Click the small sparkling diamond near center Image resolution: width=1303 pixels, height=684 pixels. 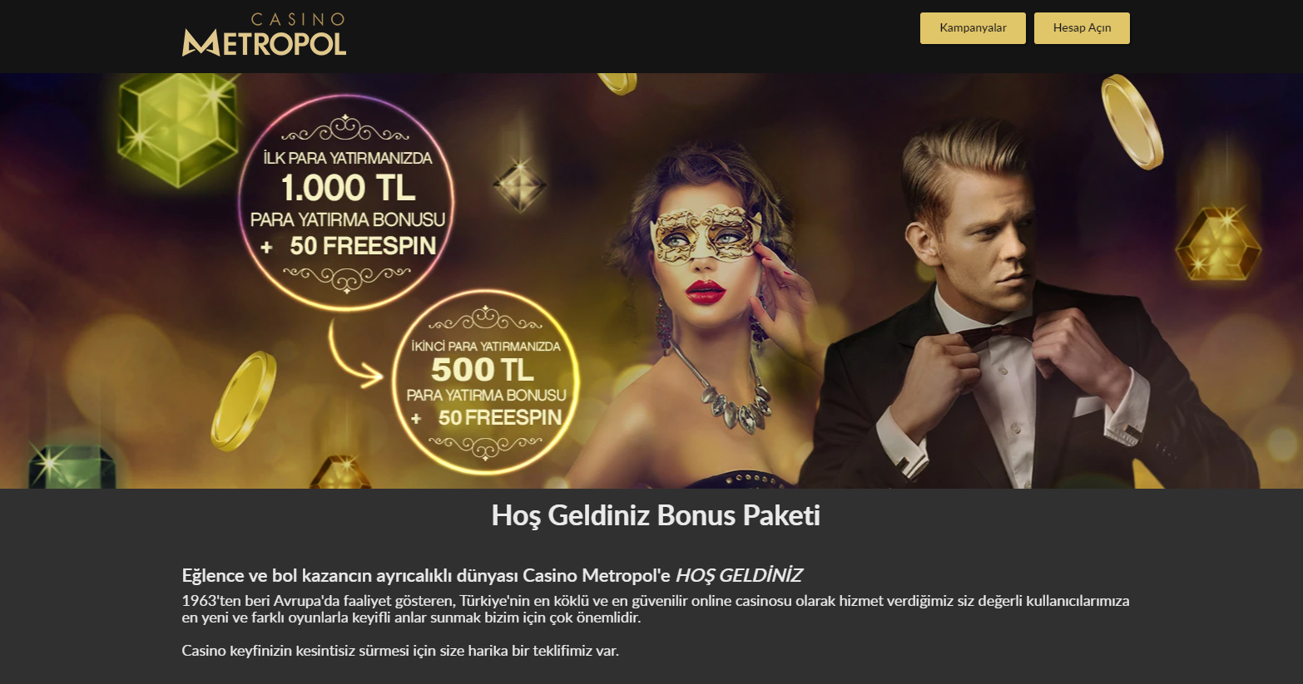520,185
